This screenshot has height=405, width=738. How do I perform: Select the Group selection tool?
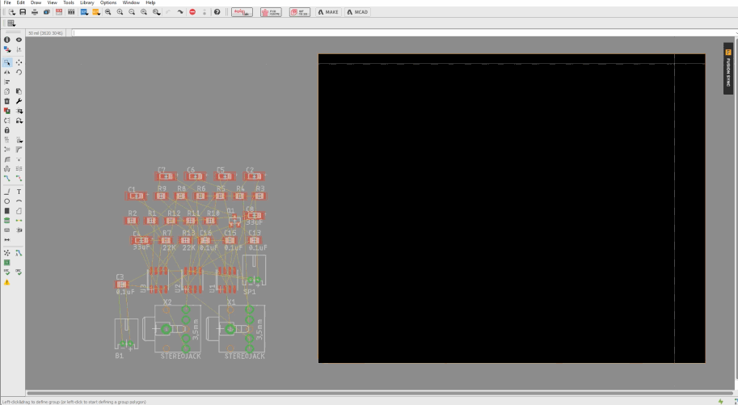tap(6, 62)
